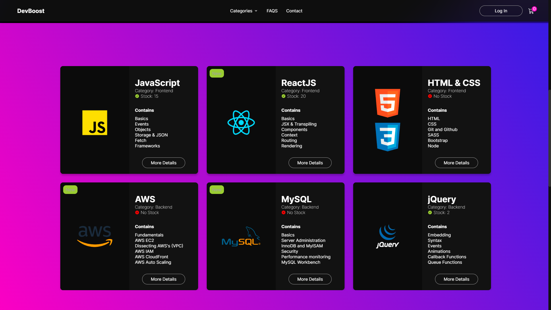Viewport: 551px width, 310px height.
Task: Click 'Callback Functions' in jQuery contents
Action: 447,257
